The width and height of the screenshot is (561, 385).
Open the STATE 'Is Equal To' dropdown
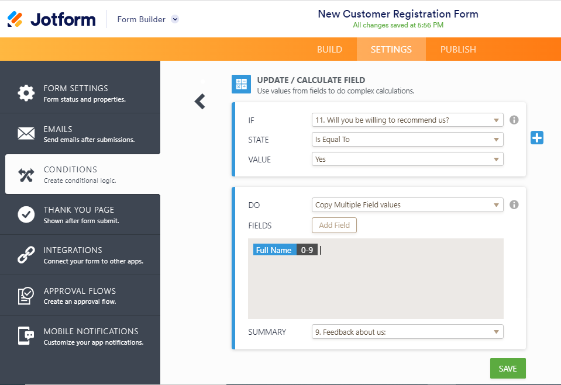[408, 140]
